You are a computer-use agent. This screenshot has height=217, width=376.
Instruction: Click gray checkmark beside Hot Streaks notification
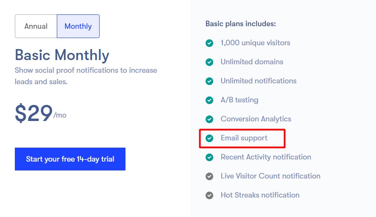pos(209,195)
